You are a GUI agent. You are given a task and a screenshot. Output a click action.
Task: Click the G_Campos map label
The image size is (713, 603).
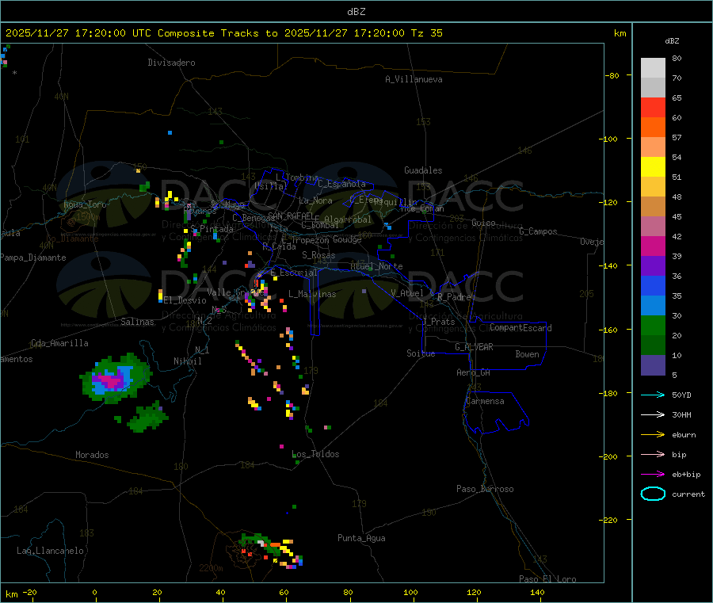click(538, 231)
